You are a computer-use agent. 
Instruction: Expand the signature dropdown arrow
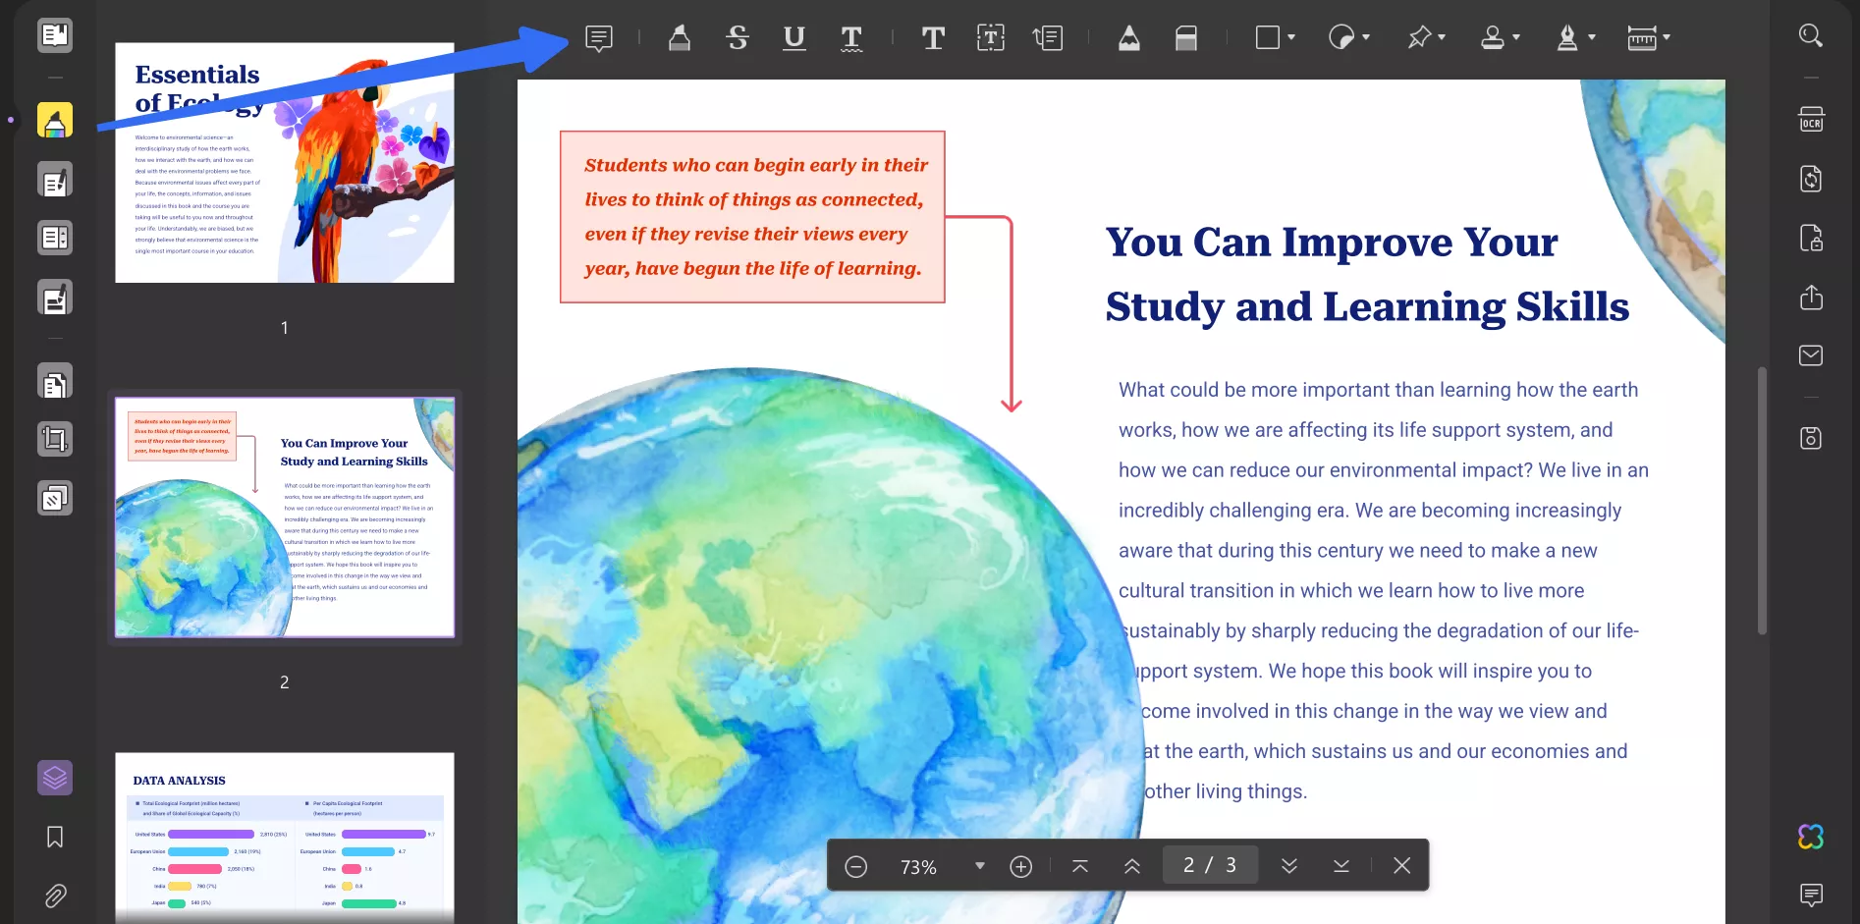coord(1592,37)
